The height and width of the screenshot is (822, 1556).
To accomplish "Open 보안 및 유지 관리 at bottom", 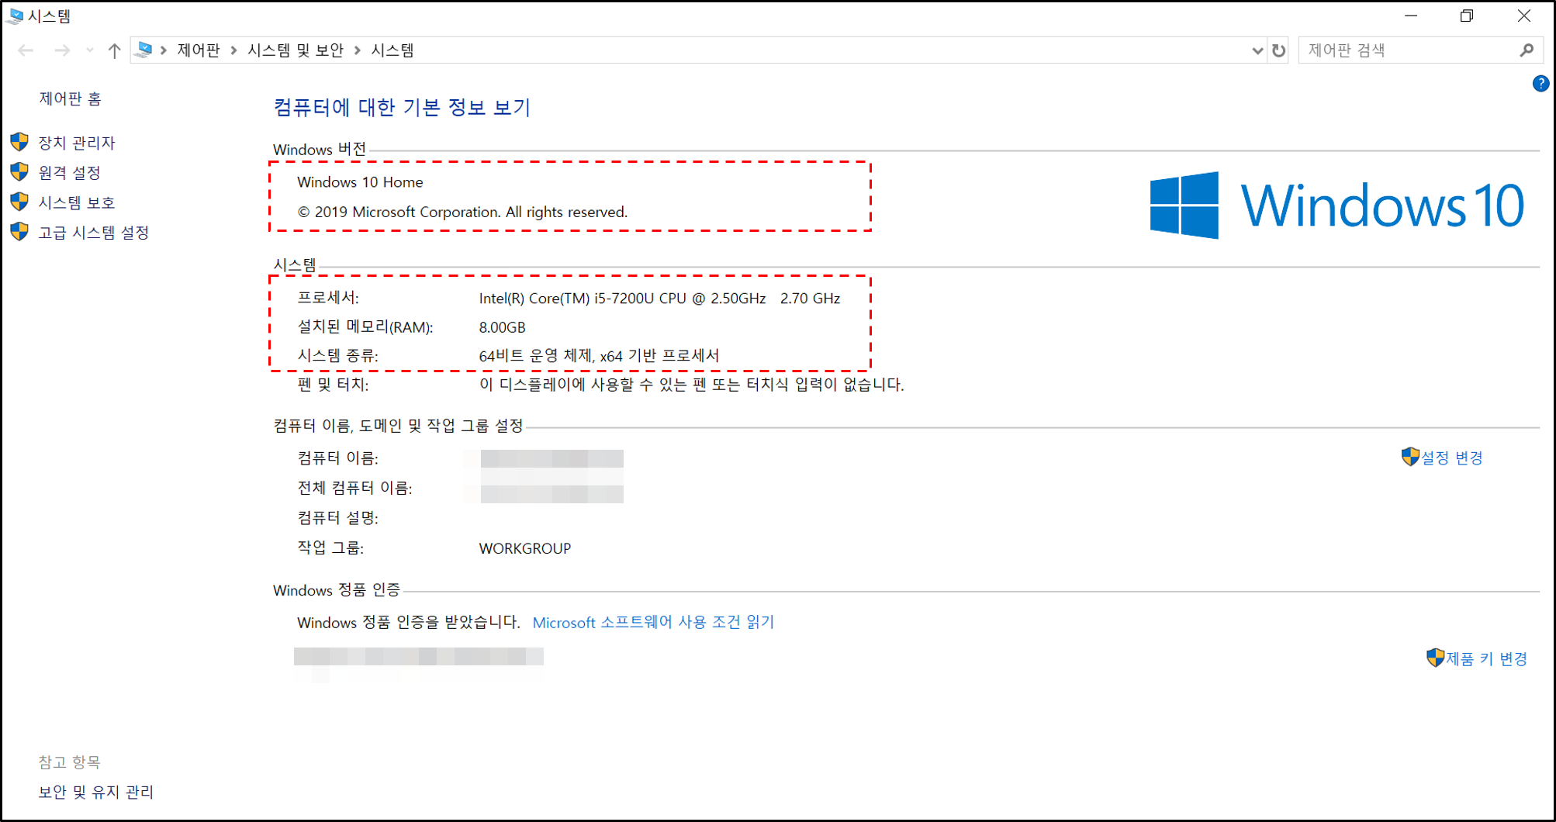I will click(x=95, y=793).
